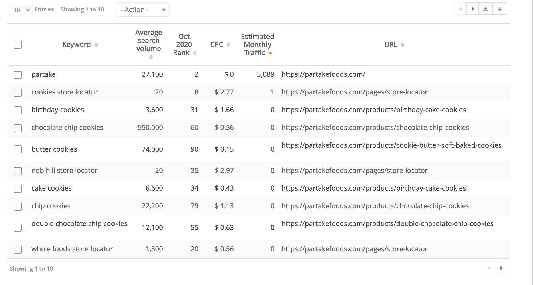Click rank value 90
Viewport: 533px width, 285px height.
(x=194, y=149)
